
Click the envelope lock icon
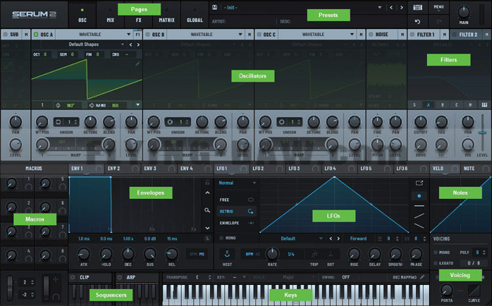pyautogui.click(x=207, y=182)
